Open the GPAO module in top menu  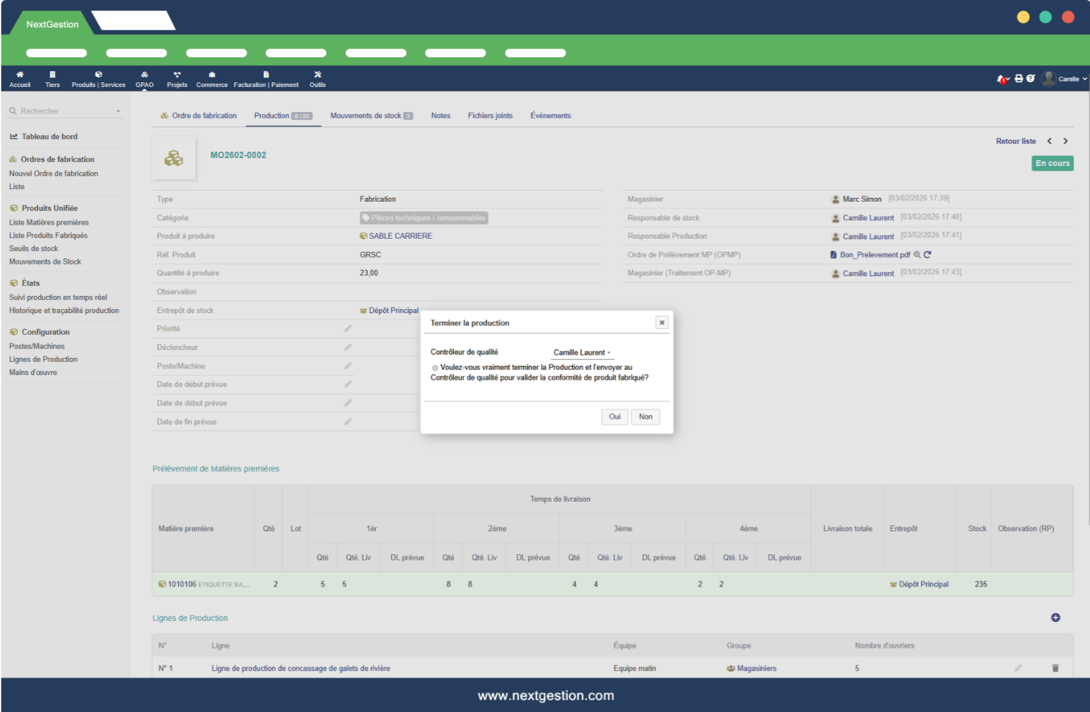[144, 79]
